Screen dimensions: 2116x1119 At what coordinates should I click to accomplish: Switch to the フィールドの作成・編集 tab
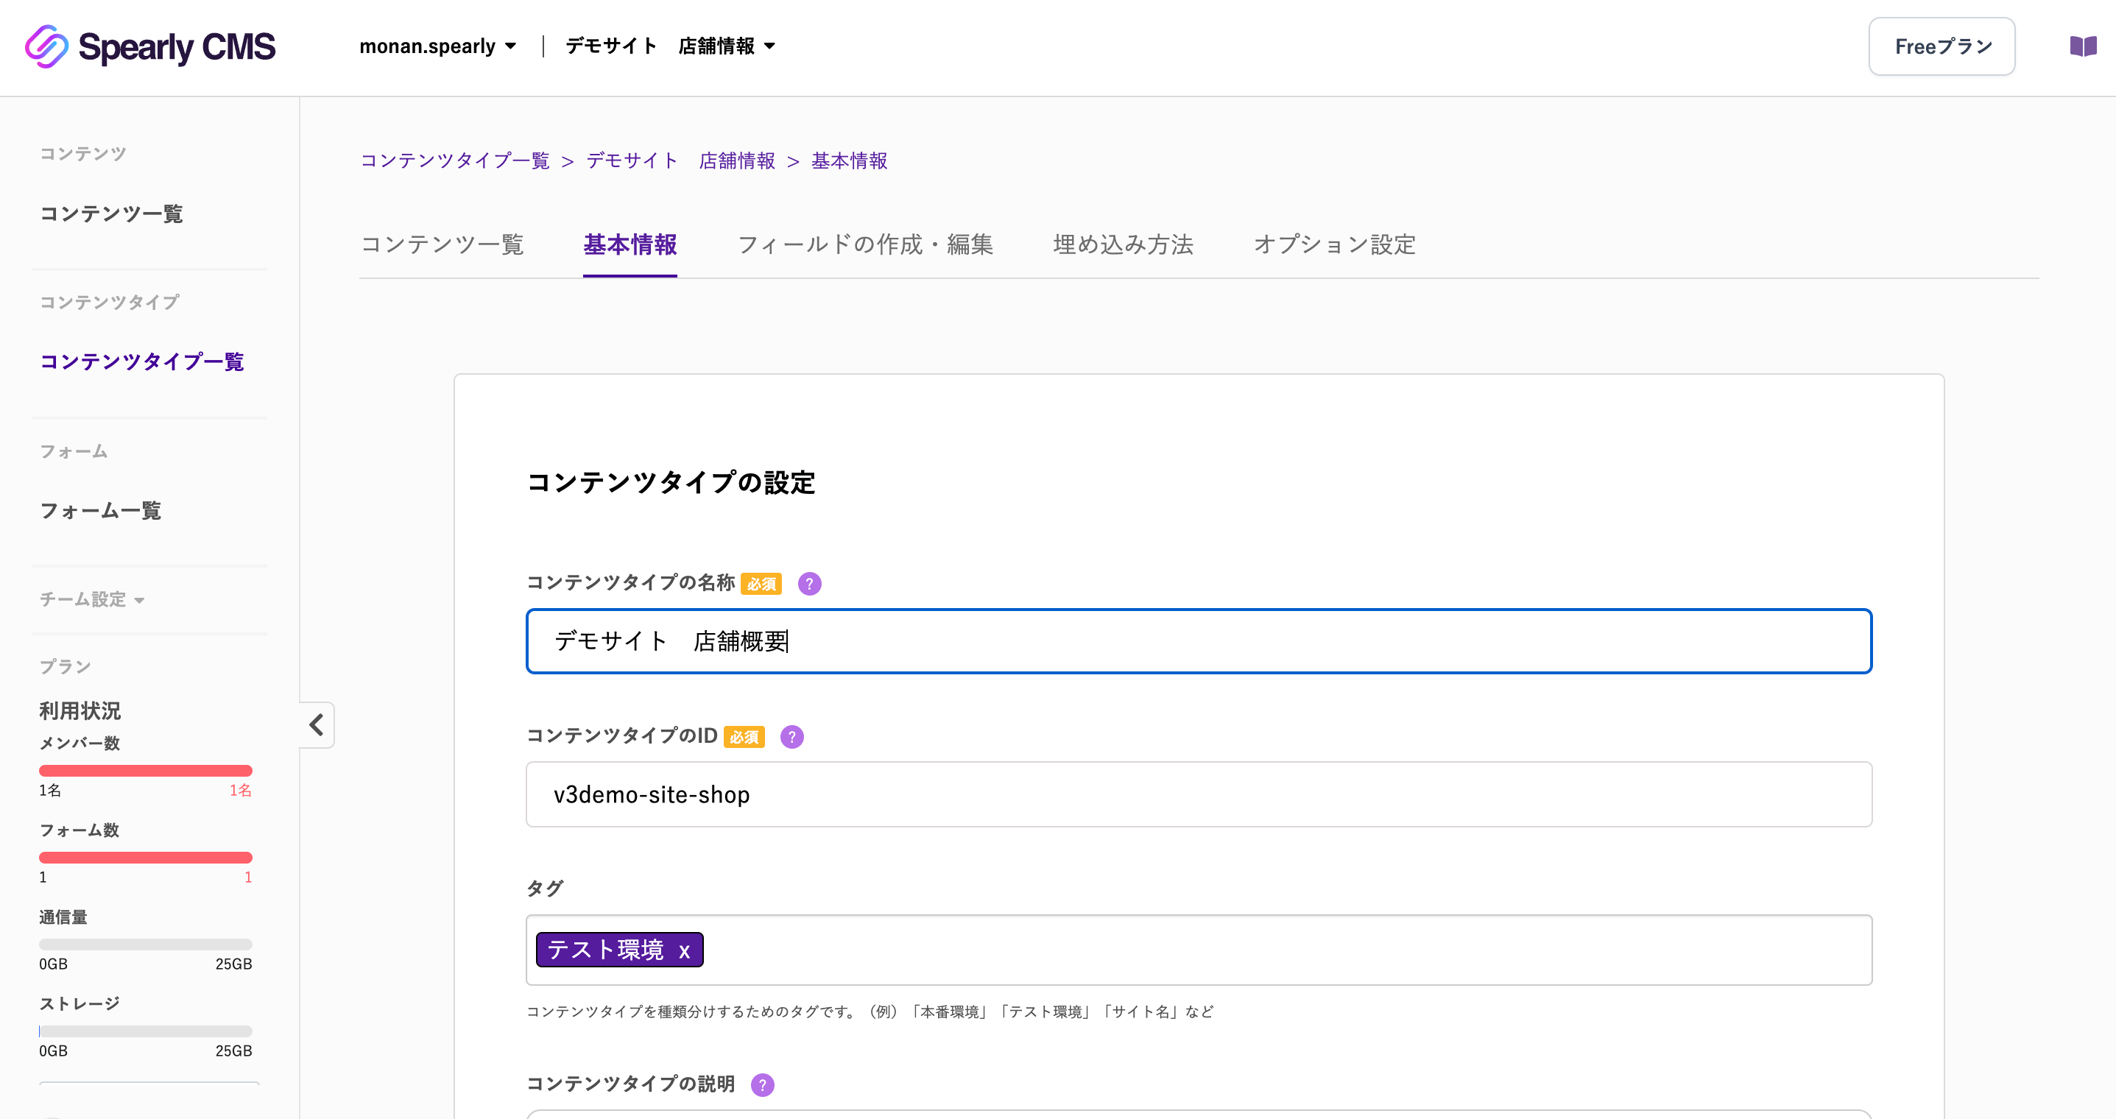pyautogui.click(x=867, y=245)
